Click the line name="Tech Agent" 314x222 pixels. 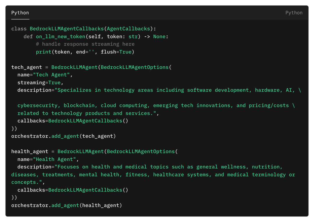click(x=45, y=75)
